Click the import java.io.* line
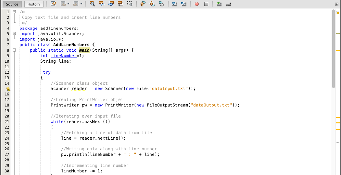341x175 pixels. click(41, 39)
